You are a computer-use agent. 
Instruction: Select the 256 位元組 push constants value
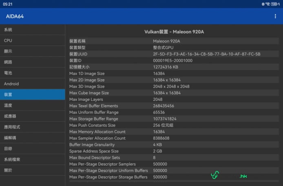click(x=163, y=125)
